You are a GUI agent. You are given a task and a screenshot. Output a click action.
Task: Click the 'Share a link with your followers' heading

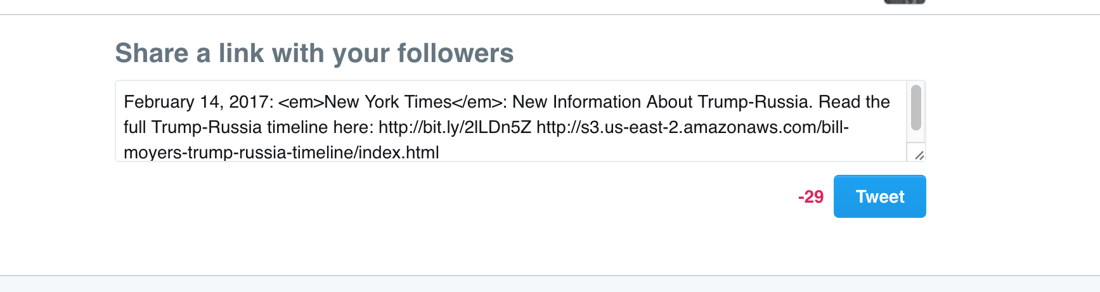click(314, 53)
